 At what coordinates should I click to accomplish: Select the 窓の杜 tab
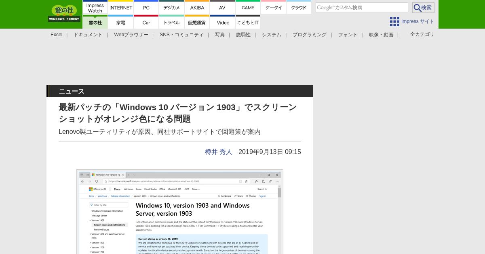pyautogui.click(x=95, y=22)
